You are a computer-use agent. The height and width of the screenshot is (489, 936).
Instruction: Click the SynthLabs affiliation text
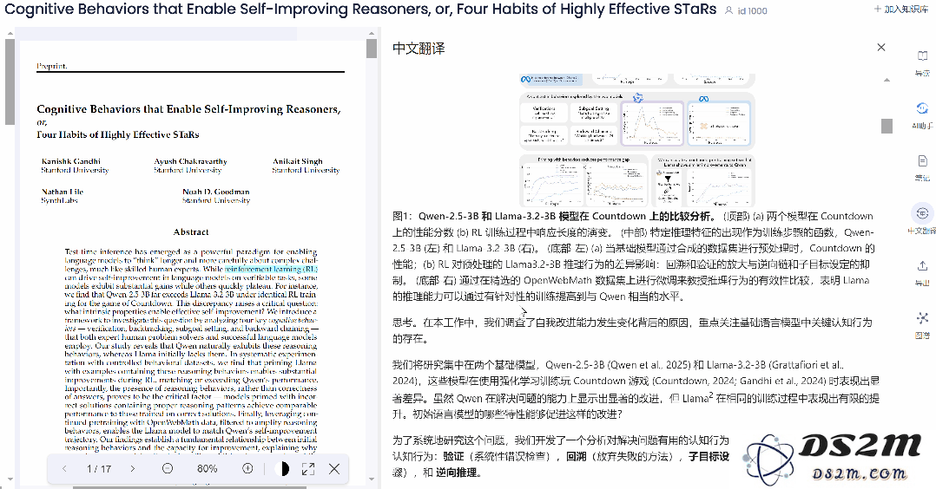(x=59, y=200)
